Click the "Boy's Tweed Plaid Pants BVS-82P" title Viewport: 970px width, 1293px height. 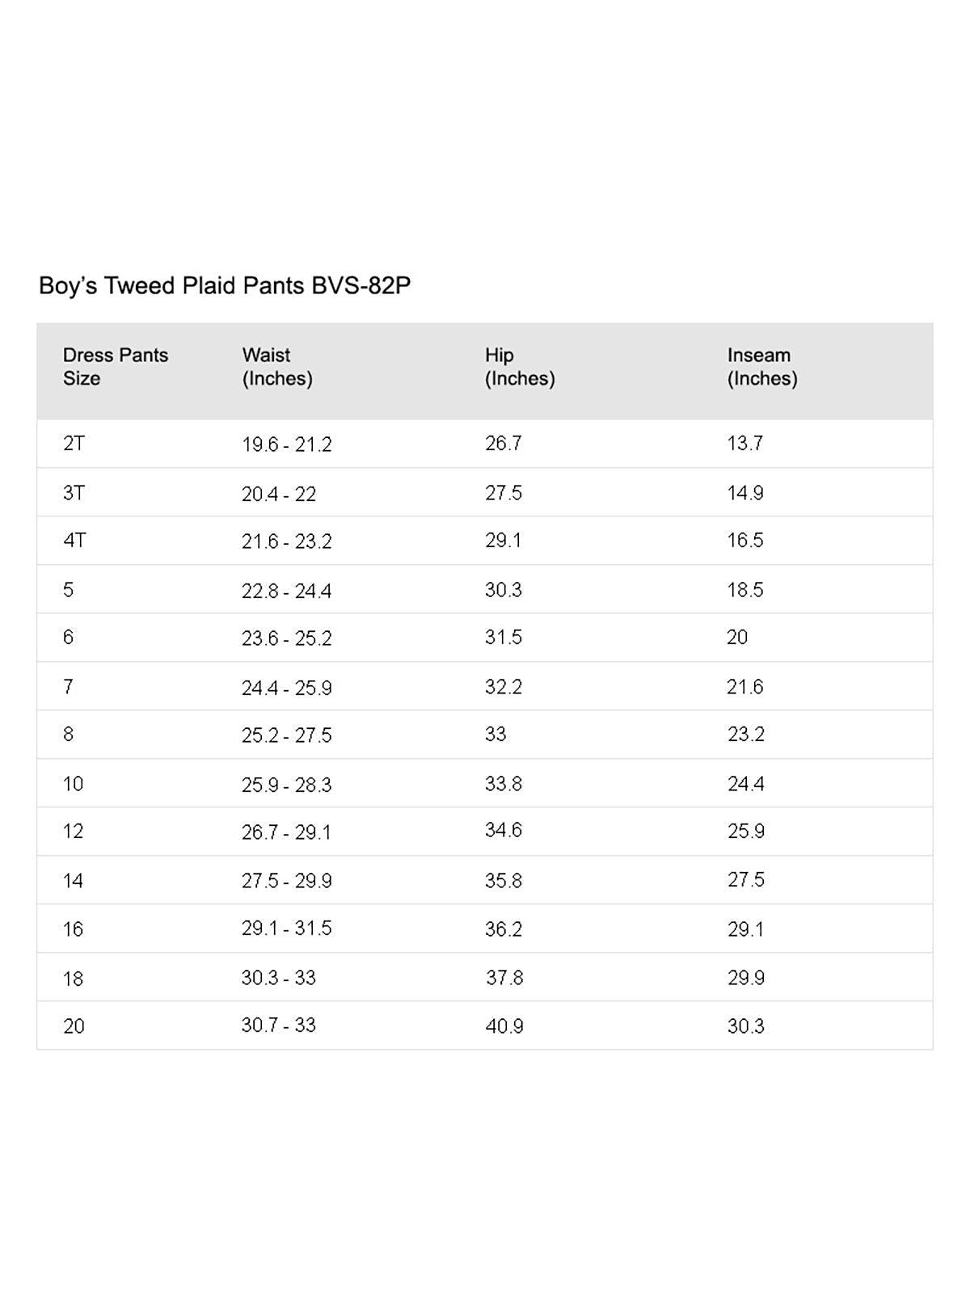tap(225, 286)
